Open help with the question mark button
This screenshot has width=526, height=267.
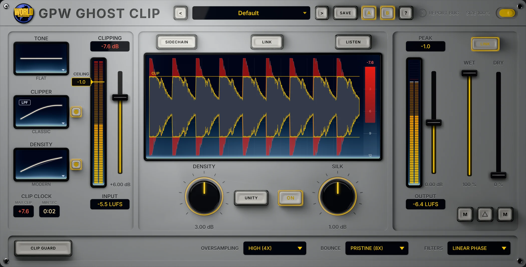pyautogui.click(x=406, y=13)
